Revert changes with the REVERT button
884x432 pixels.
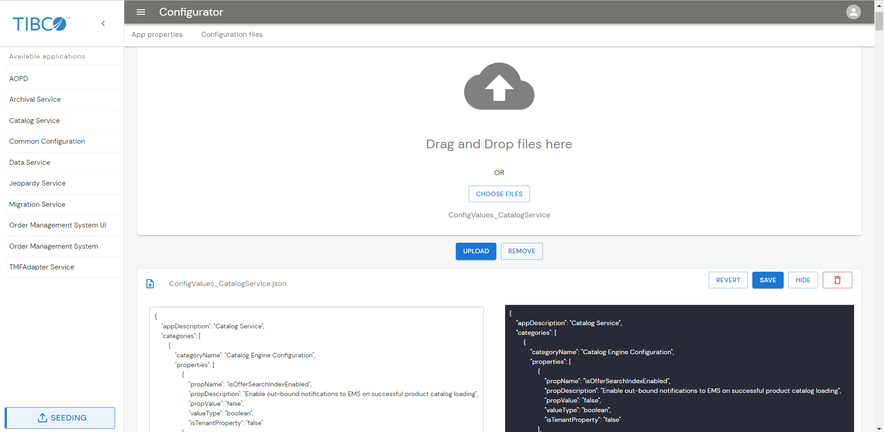(728, 280)
